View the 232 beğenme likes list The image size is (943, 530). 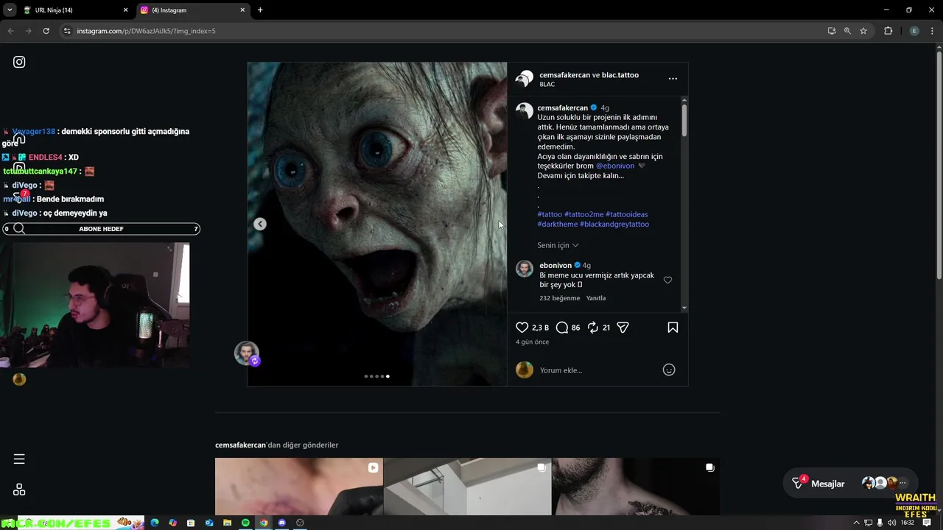click(x=560, y=298)
